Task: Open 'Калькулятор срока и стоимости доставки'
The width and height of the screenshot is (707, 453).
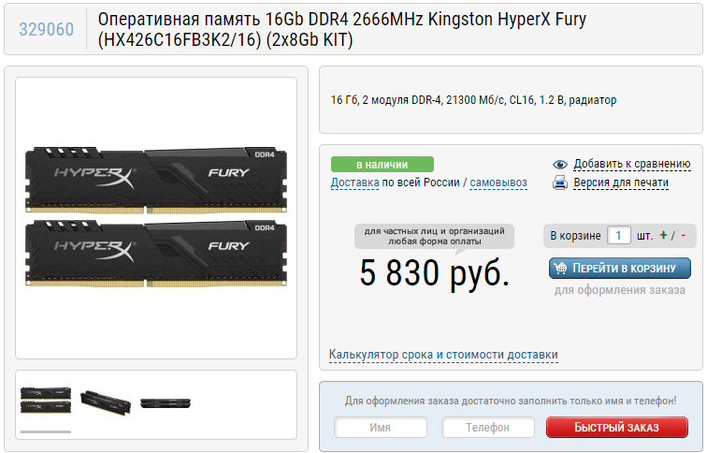Action: pos(443,355)
